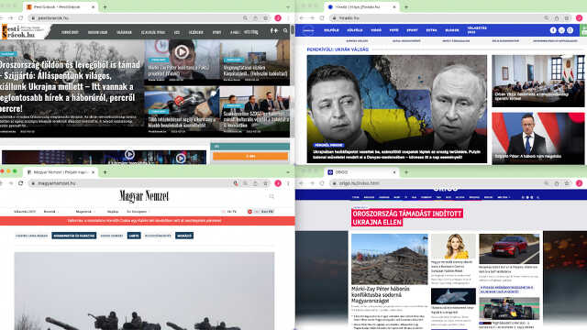Expand the Belföld dropdown on Magyar Nemzet
The width and height of the screenshot is (587, 330).
click(51, 212)
